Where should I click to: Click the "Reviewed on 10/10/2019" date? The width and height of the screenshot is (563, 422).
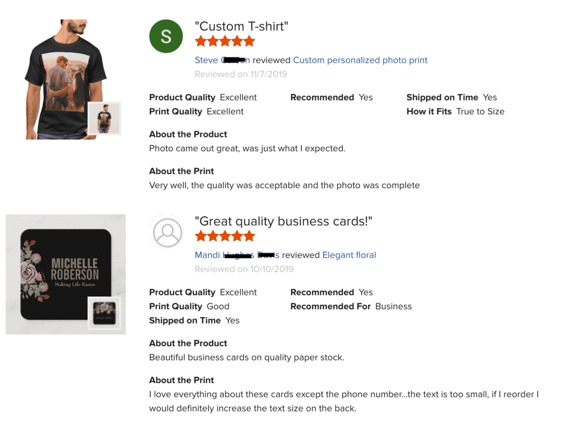click(x=244, y=269)
